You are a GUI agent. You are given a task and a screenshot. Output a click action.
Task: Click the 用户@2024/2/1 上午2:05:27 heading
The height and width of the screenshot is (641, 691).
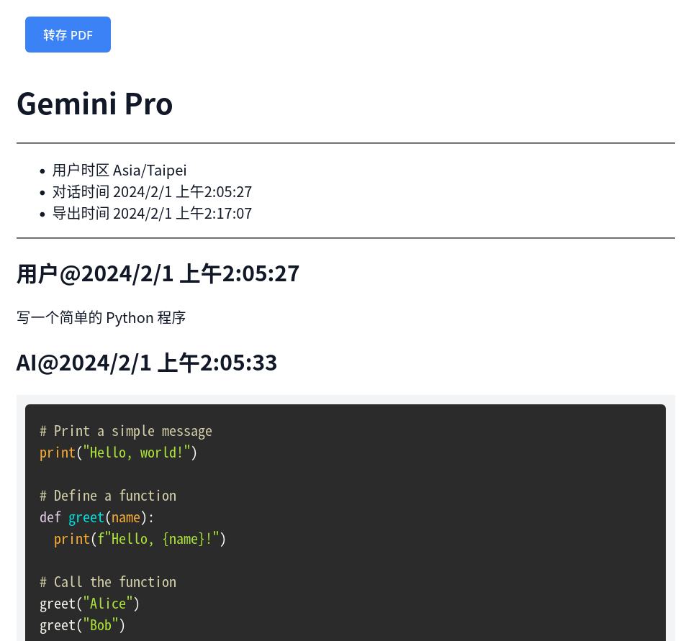[158, 274]
